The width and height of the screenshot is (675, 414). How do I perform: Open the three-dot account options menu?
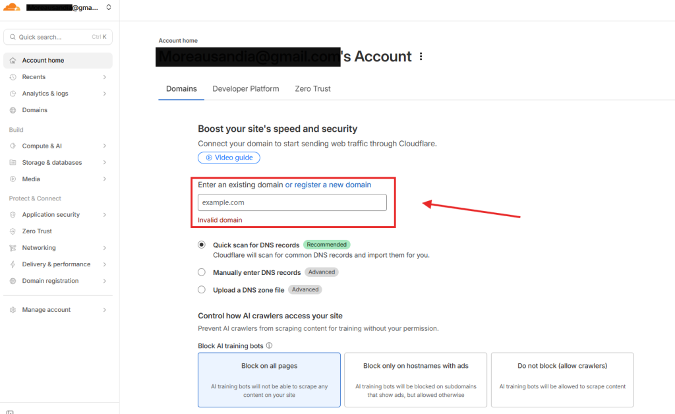(x=421, y=57)
